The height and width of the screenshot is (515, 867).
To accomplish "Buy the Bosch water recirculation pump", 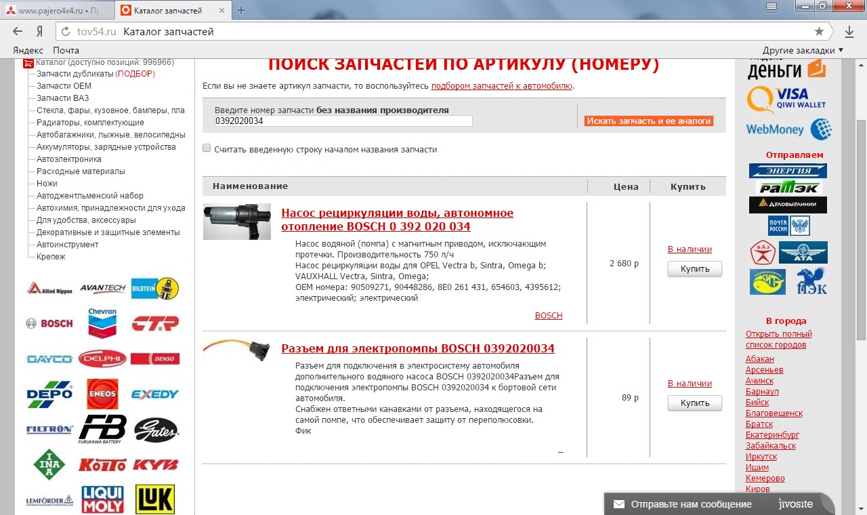I will point(694,269).
